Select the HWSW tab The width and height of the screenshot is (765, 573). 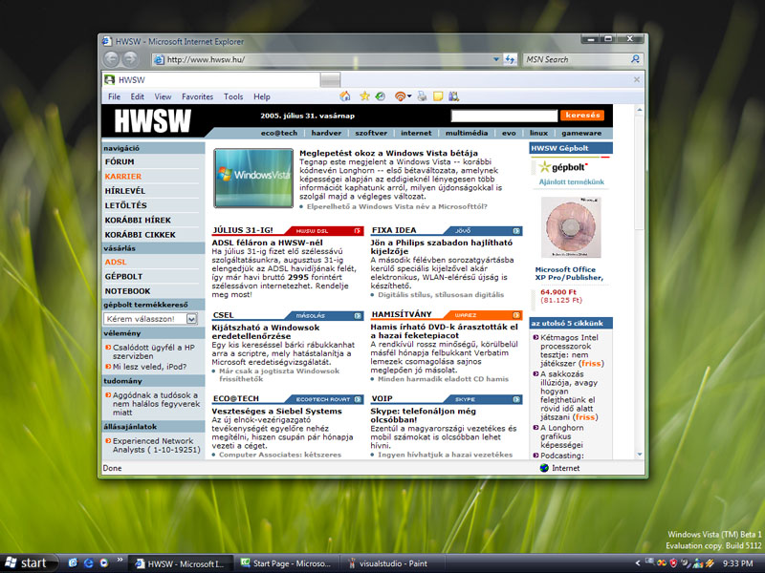click(210, 79)
